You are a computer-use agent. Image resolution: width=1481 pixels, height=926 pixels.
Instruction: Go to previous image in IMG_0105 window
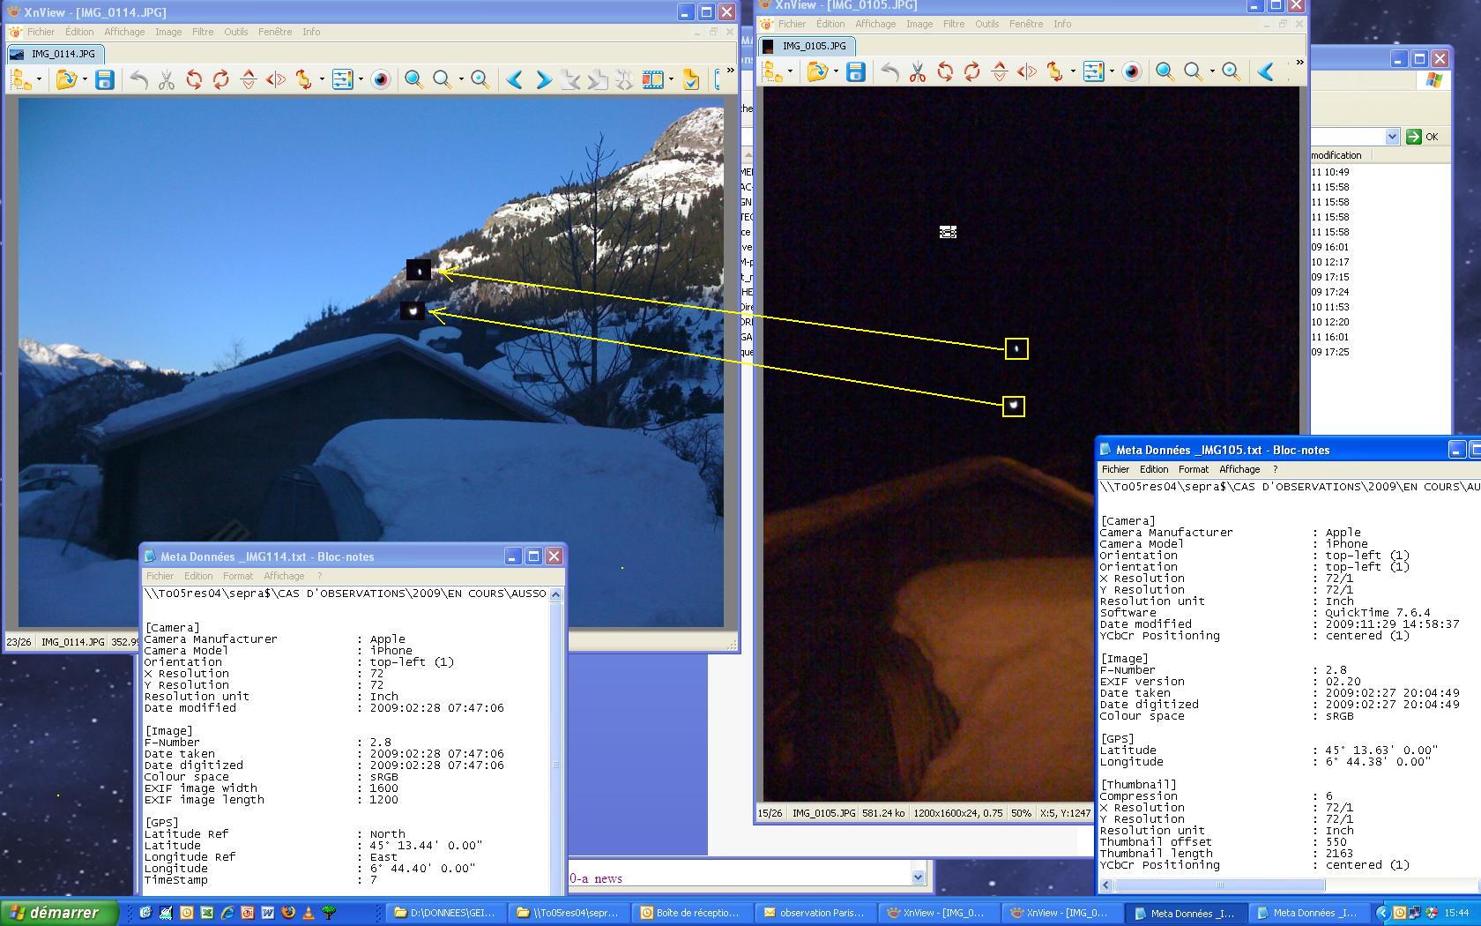[x=1266, y=72]
